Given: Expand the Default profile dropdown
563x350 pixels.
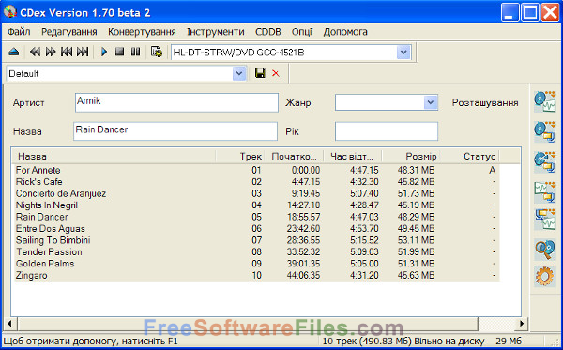Looking at the screenshot, I should [239, 74].
